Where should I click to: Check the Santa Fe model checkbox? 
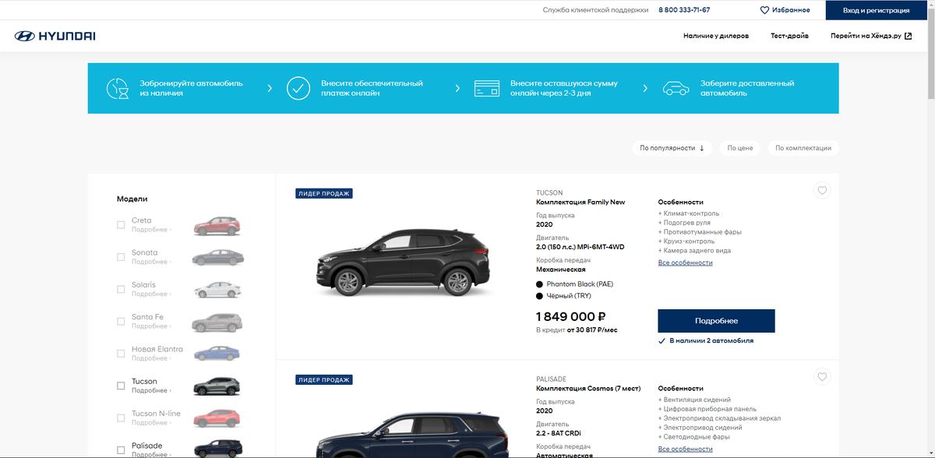tap(121, 322)
